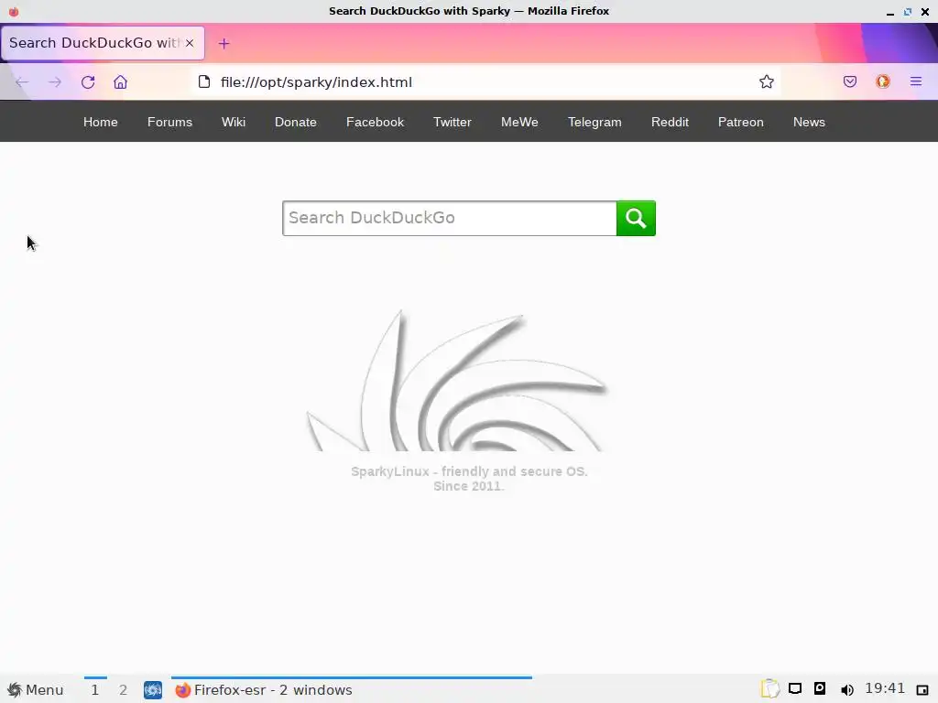Screen dimensions: 938x703
Task: Save page to Pocket
Action: [x=849, y=81]
